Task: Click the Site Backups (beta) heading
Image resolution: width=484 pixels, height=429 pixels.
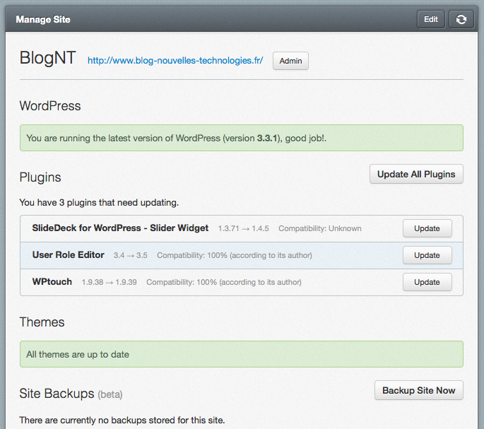Action: 71,393
